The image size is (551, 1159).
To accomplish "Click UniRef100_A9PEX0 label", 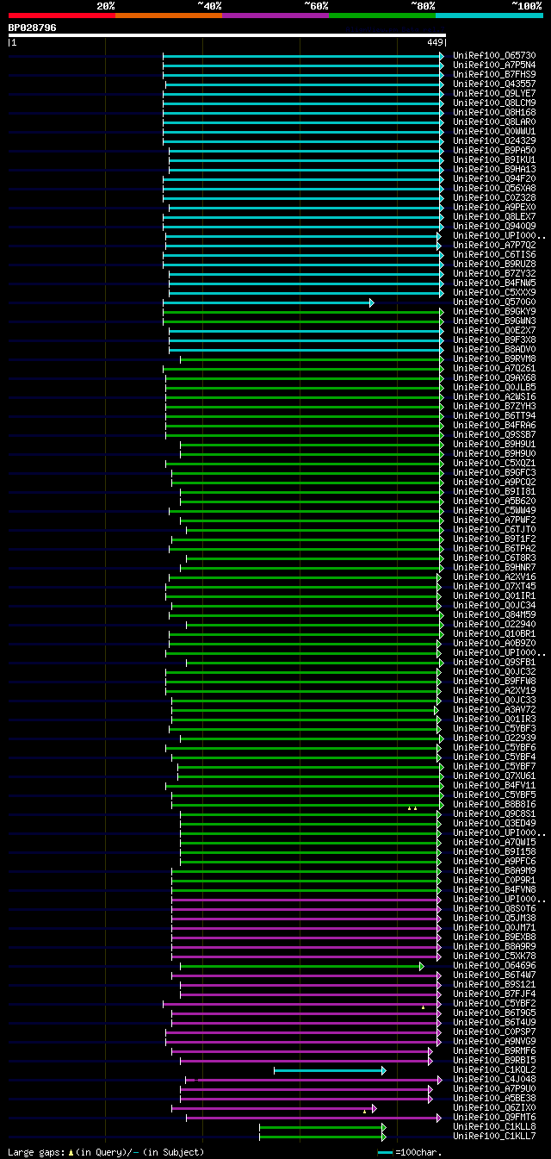I will [495, 207].
